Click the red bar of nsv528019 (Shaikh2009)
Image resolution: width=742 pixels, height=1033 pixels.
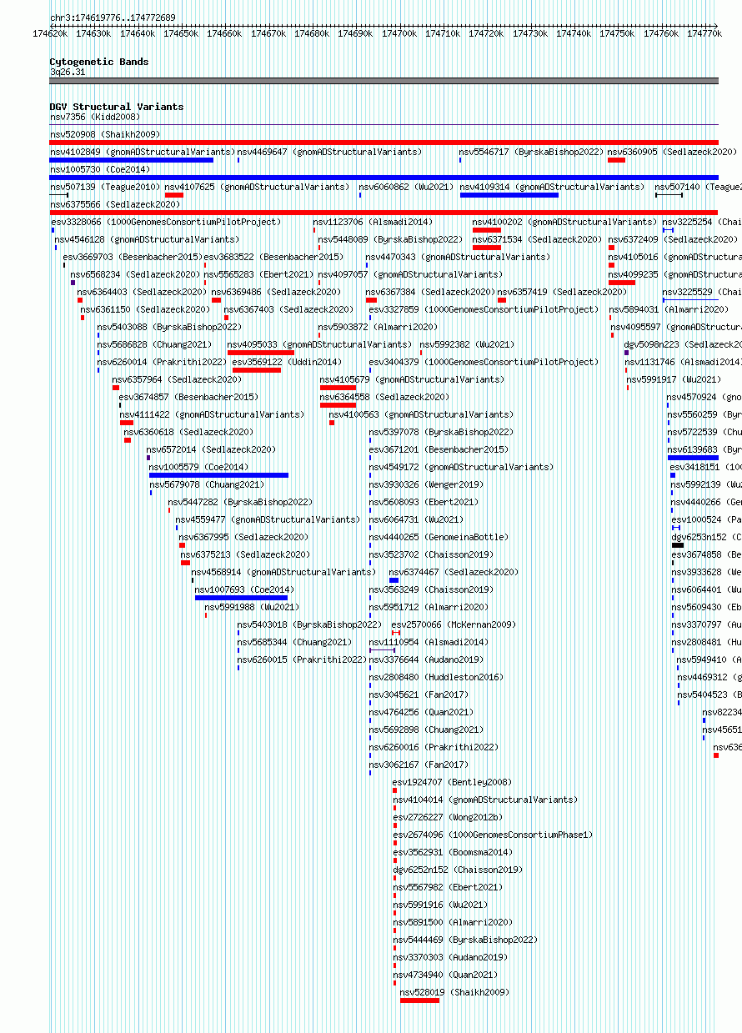click(419, 1000)
